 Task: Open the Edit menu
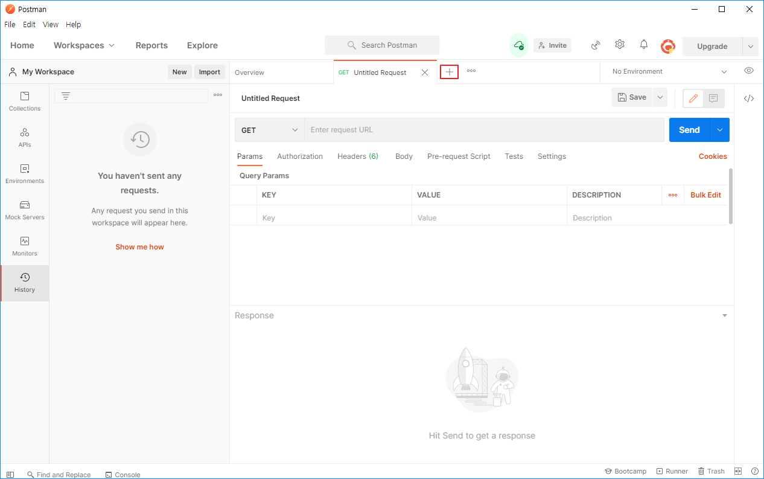tap(30, 25)
